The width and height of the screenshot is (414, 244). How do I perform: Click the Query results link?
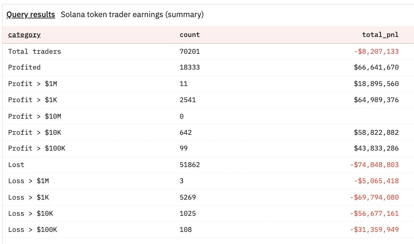31,15
